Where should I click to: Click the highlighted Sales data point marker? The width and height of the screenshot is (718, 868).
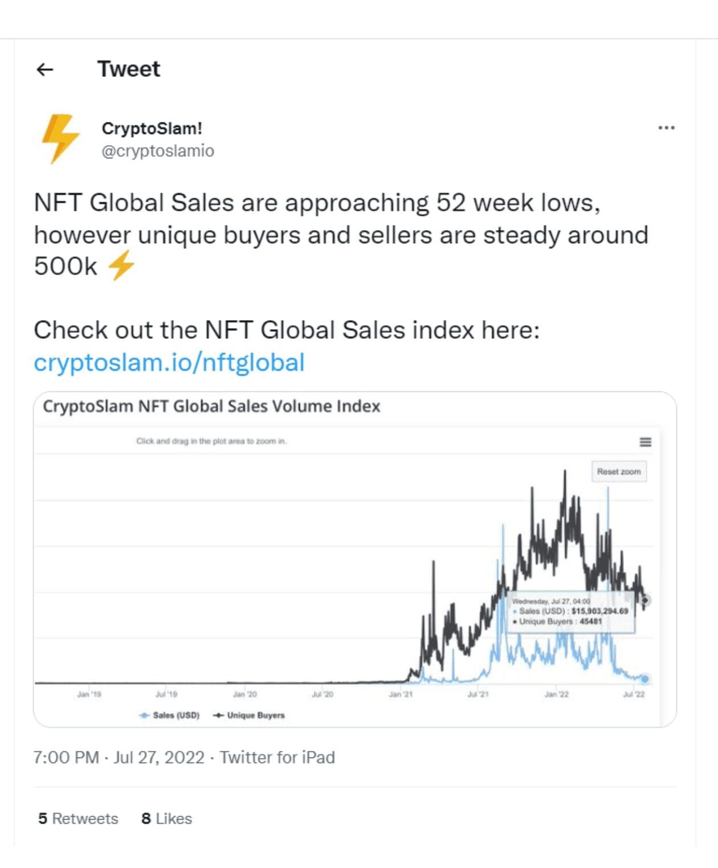tap(644, 678)
